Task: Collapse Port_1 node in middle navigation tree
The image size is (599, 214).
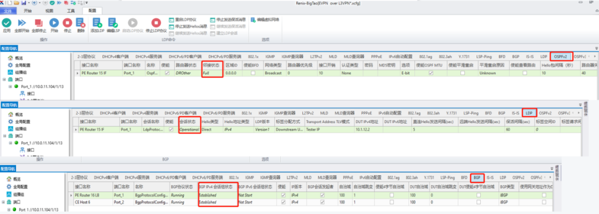Action: click(x=11, y=142)
